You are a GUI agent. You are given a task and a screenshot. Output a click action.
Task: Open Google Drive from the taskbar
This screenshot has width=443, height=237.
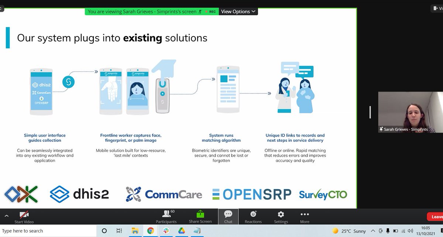click(181, 231)
